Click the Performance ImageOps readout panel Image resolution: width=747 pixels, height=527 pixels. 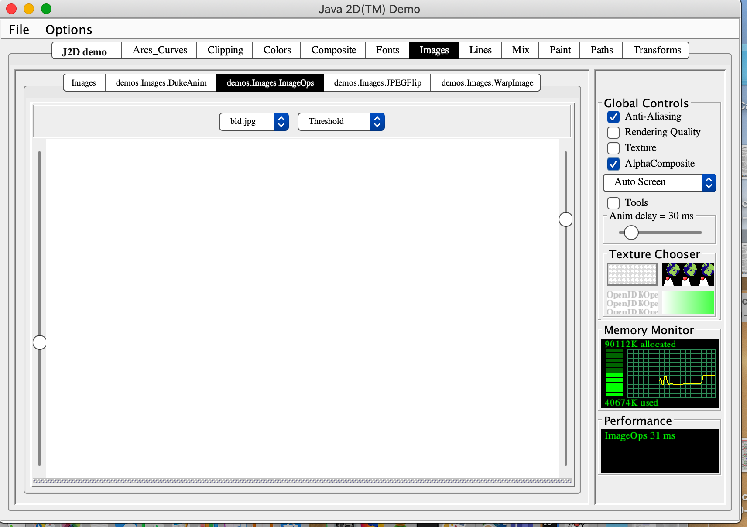click(660, 451)
